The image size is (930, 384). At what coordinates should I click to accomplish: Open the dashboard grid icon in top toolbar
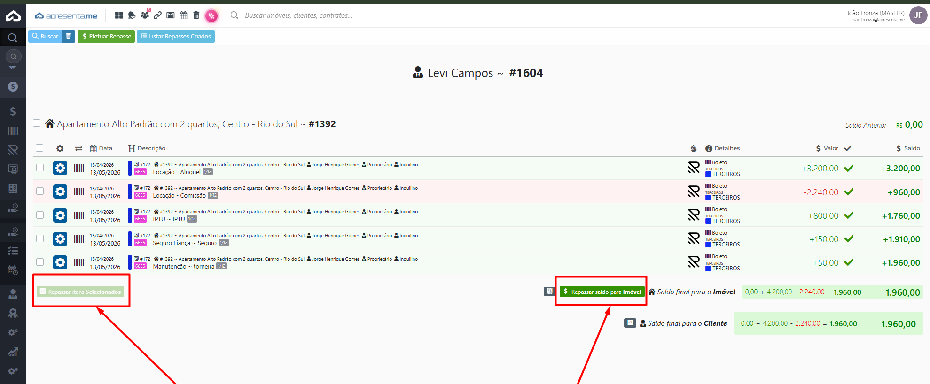[x=119, y=15]
